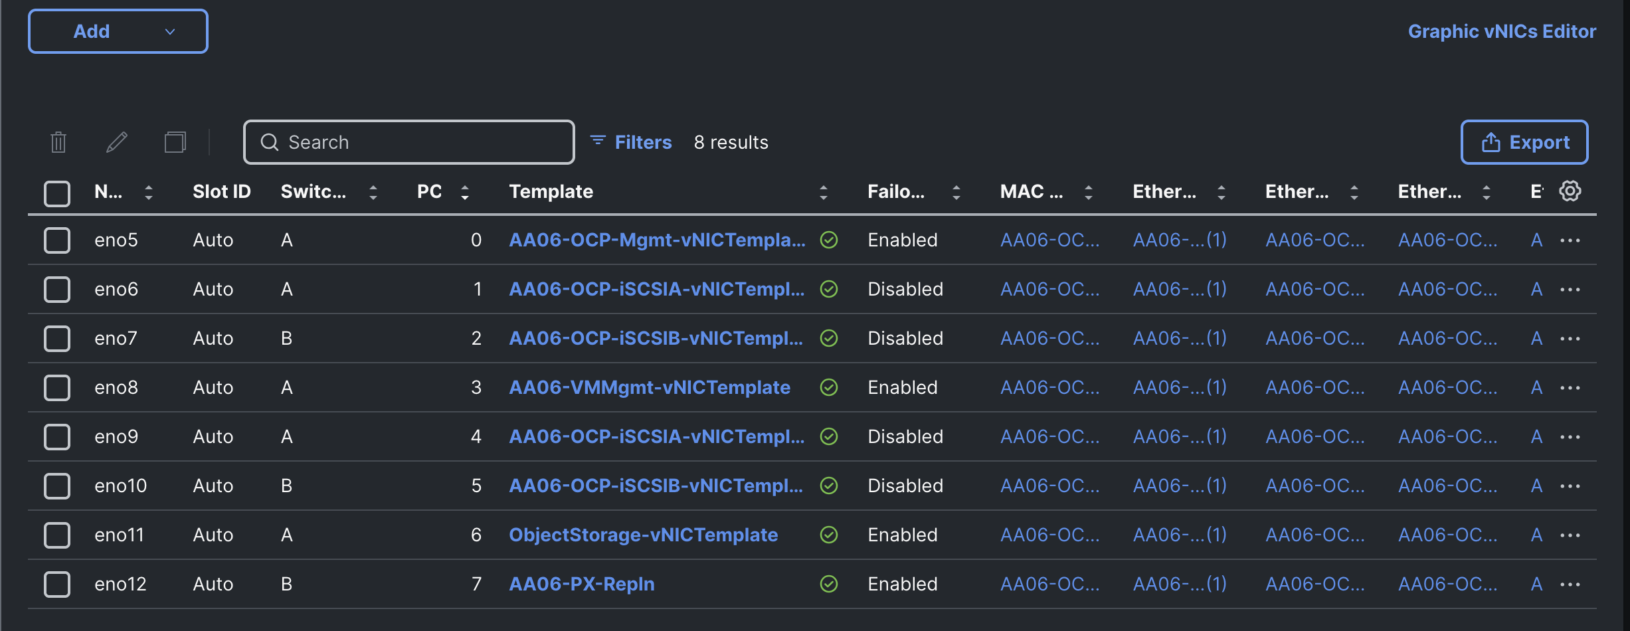The height and width of the screenshot is (631, 1630).
Task: Open the AA06-VMMgmt-vNICTemplate link
Action: tap(650, 387)
